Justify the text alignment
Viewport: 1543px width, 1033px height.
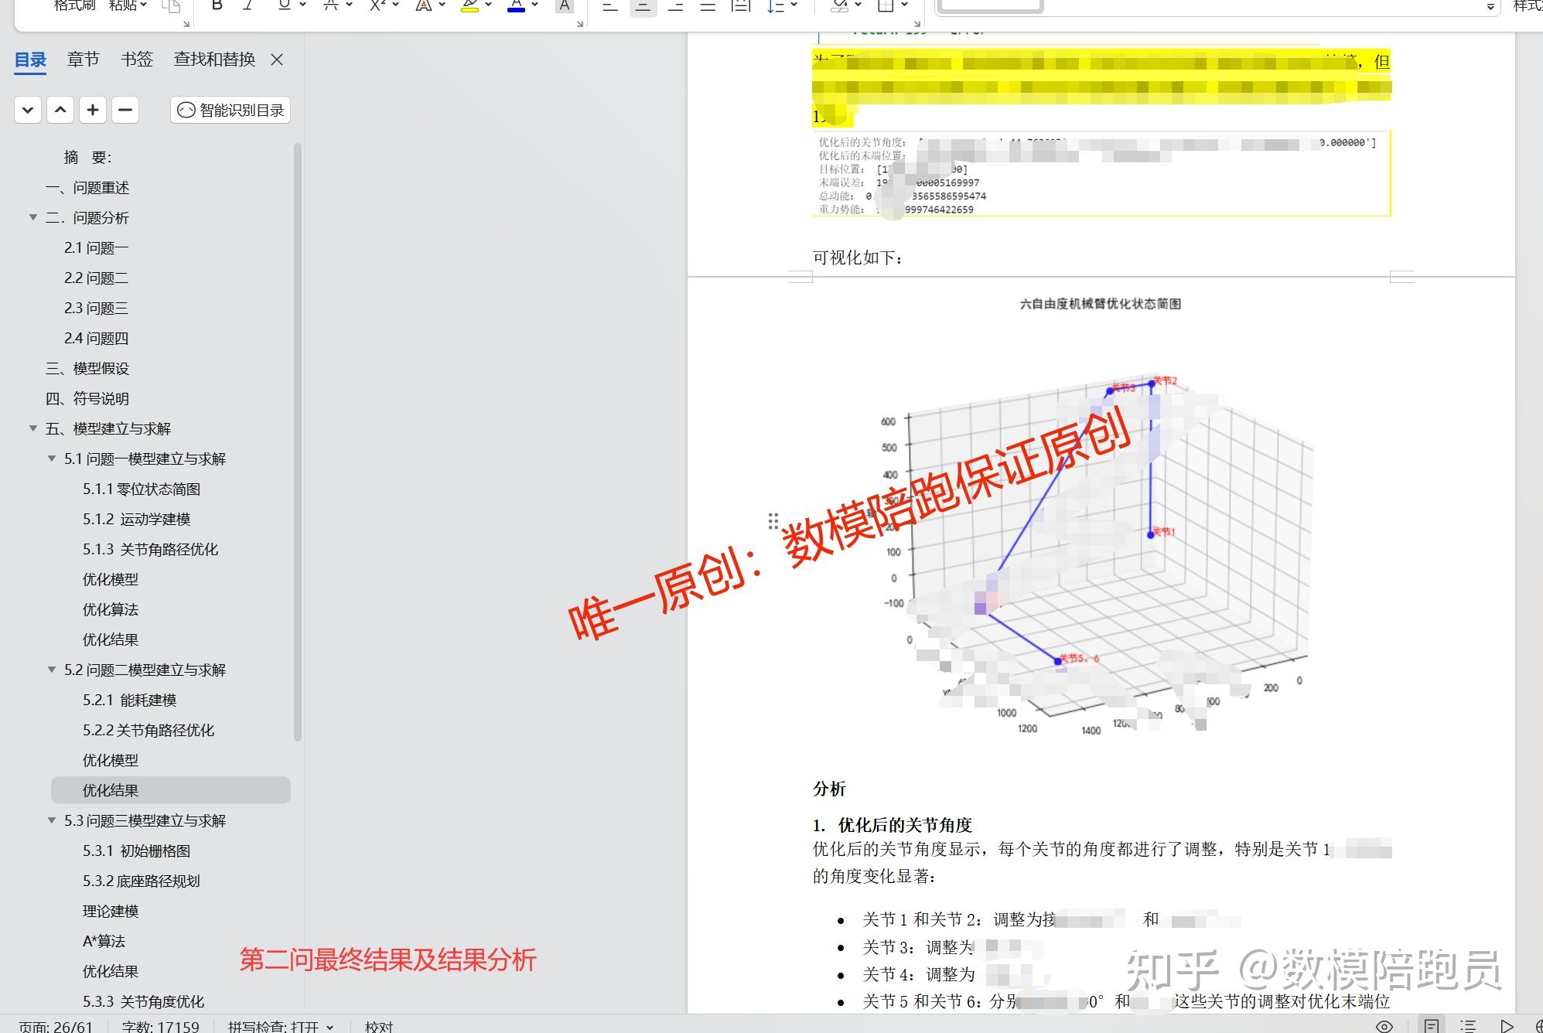pyautogui.click(x=708, y=6)
